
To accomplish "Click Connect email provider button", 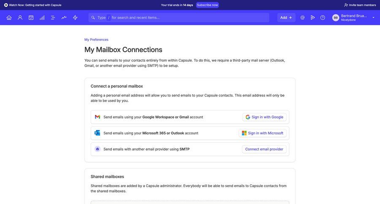I will [x=264, y=149].
